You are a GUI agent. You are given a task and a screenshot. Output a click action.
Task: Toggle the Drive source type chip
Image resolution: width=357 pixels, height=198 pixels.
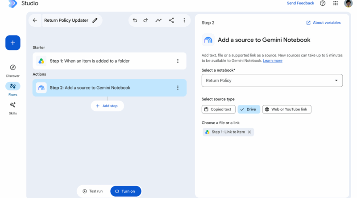click(x=249, y=109)
